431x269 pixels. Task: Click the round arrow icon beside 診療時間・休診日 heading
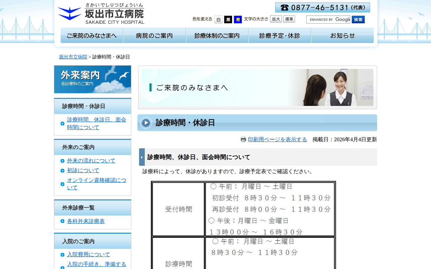(146, 123)
